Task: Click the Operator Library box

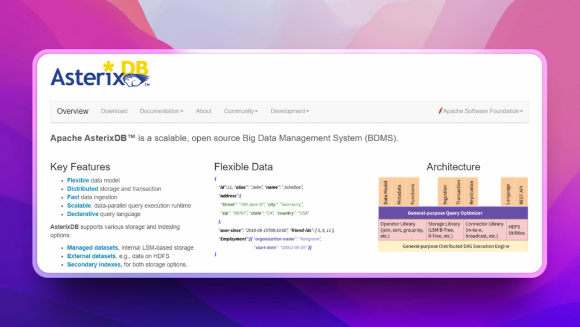Action: coord(403,230)
